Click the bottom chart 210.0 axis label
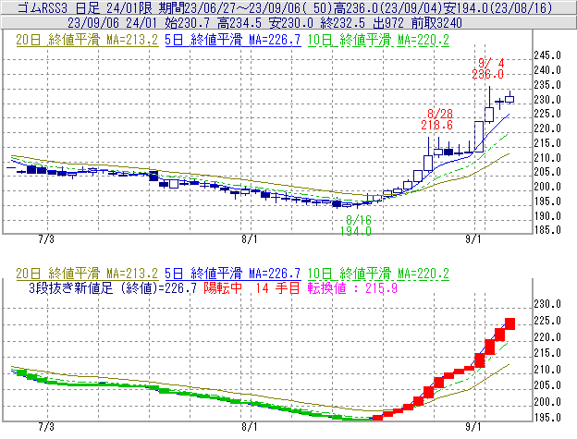577x439 pixels. tap(547, 370)
